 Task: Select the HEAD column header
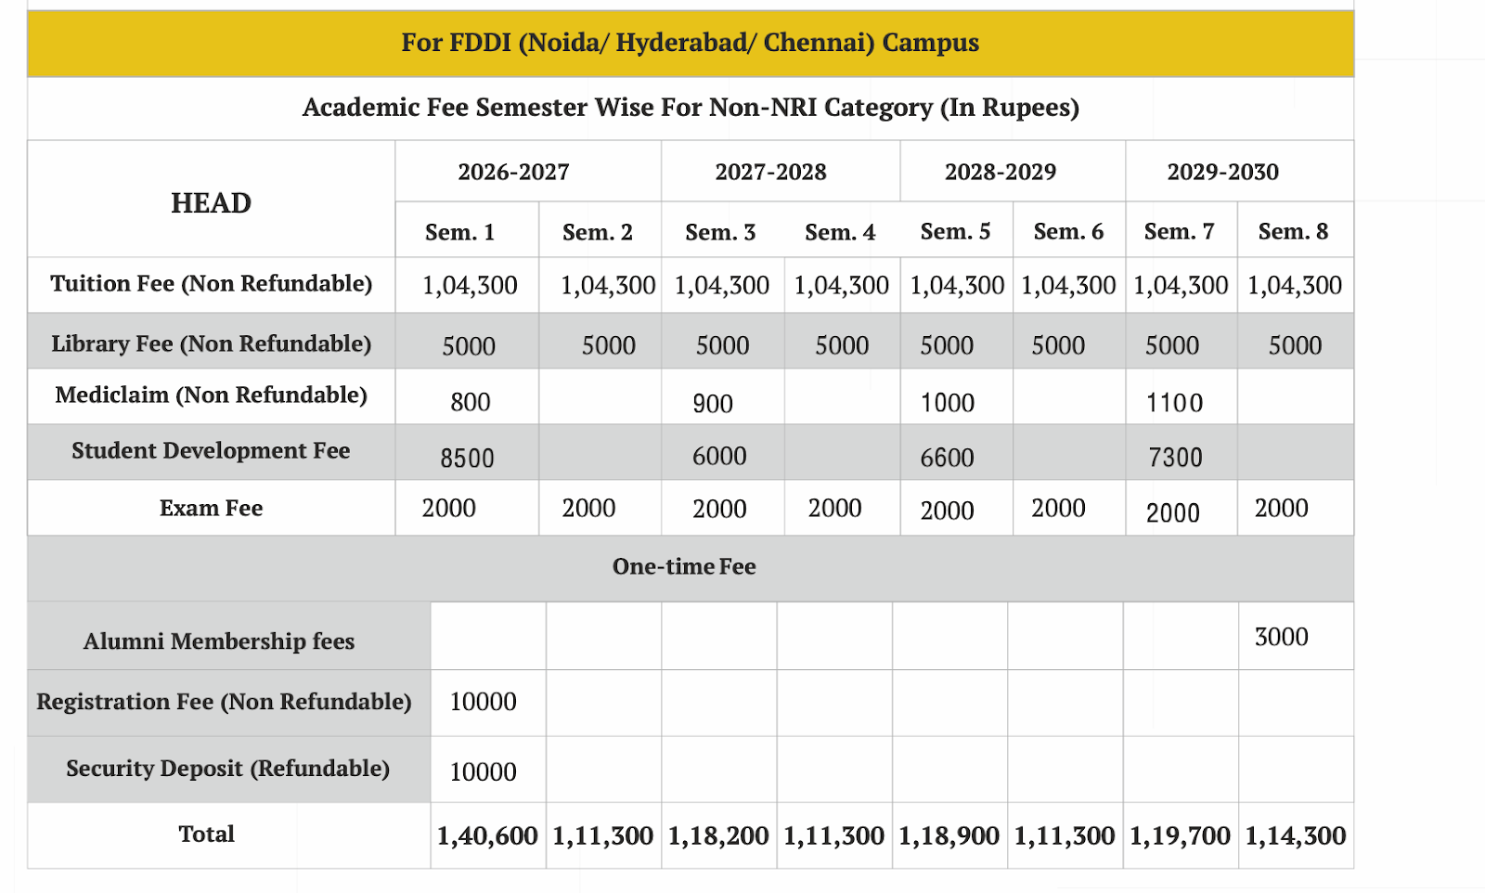tap(211, 203)
